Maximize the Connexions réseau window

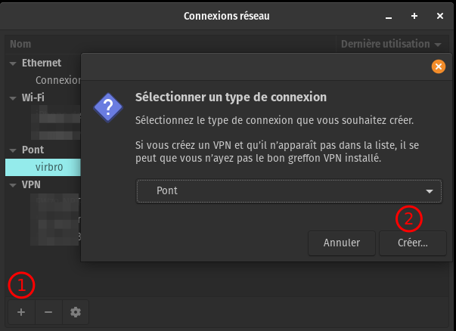coord(414,16)
